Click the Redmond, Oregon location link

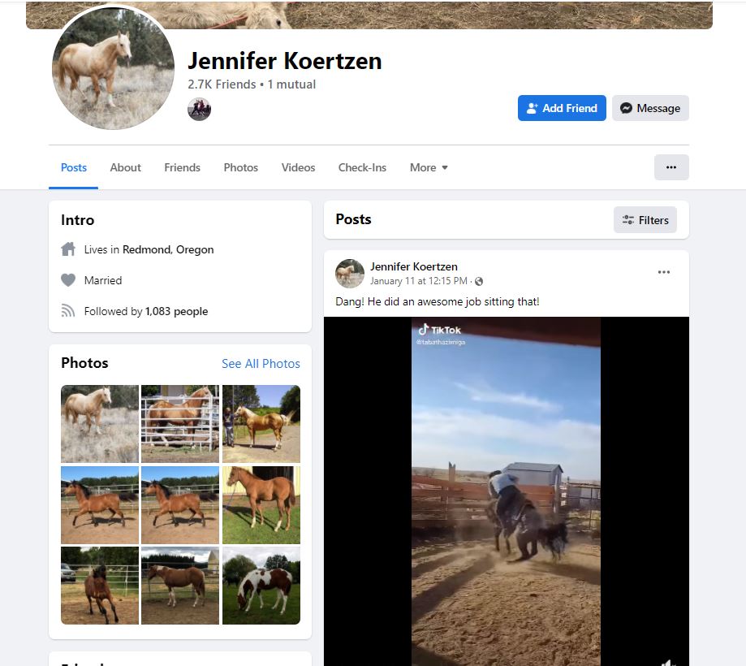click(x=168, y=249)
